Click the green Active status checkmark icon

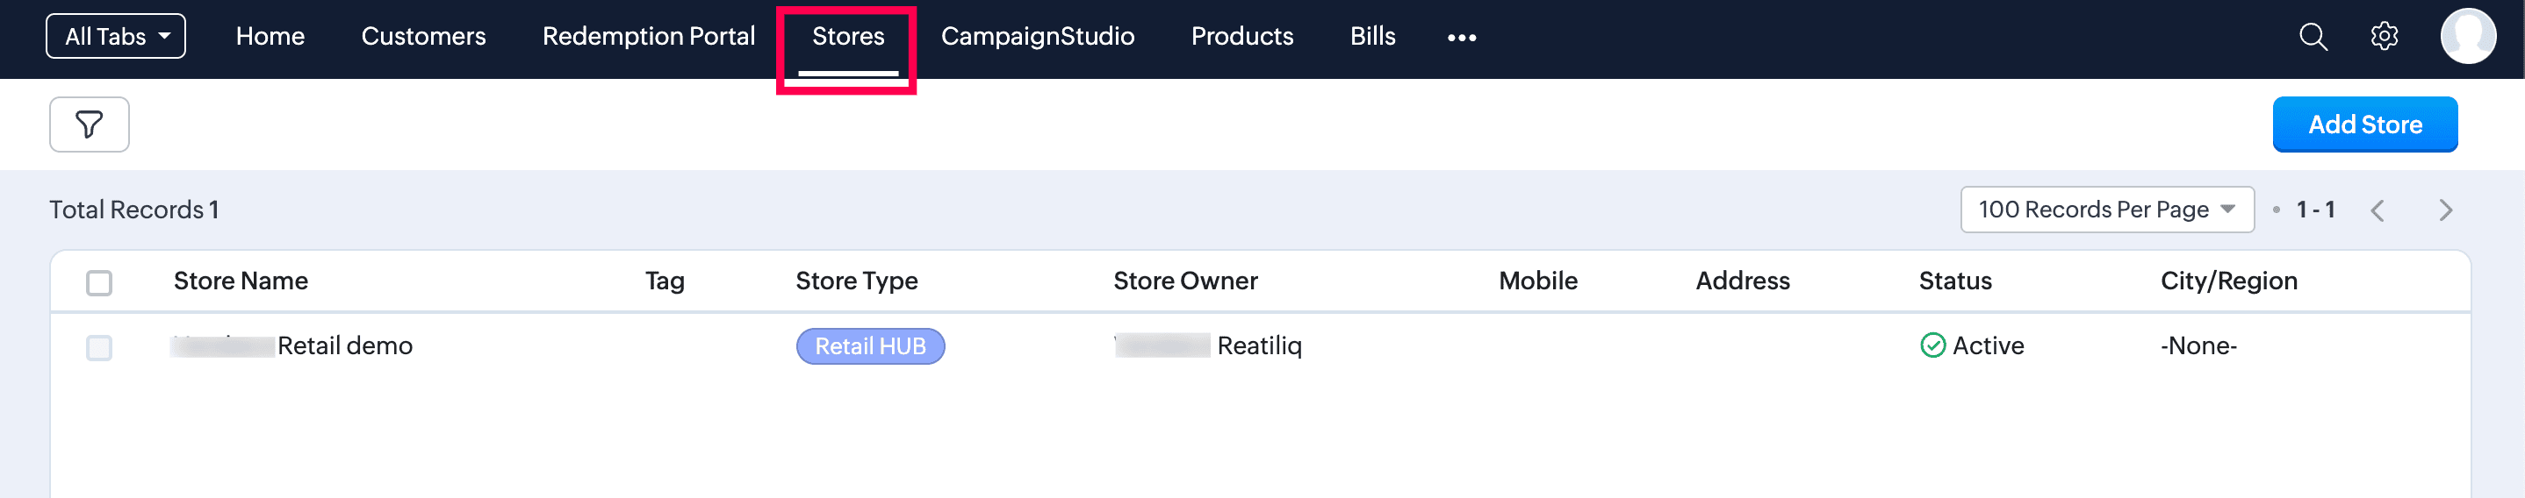[1932, 345]
